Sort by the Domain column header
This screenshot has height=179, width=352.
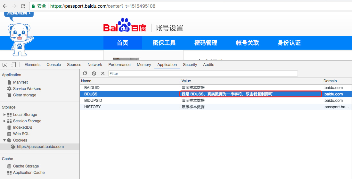337,81
